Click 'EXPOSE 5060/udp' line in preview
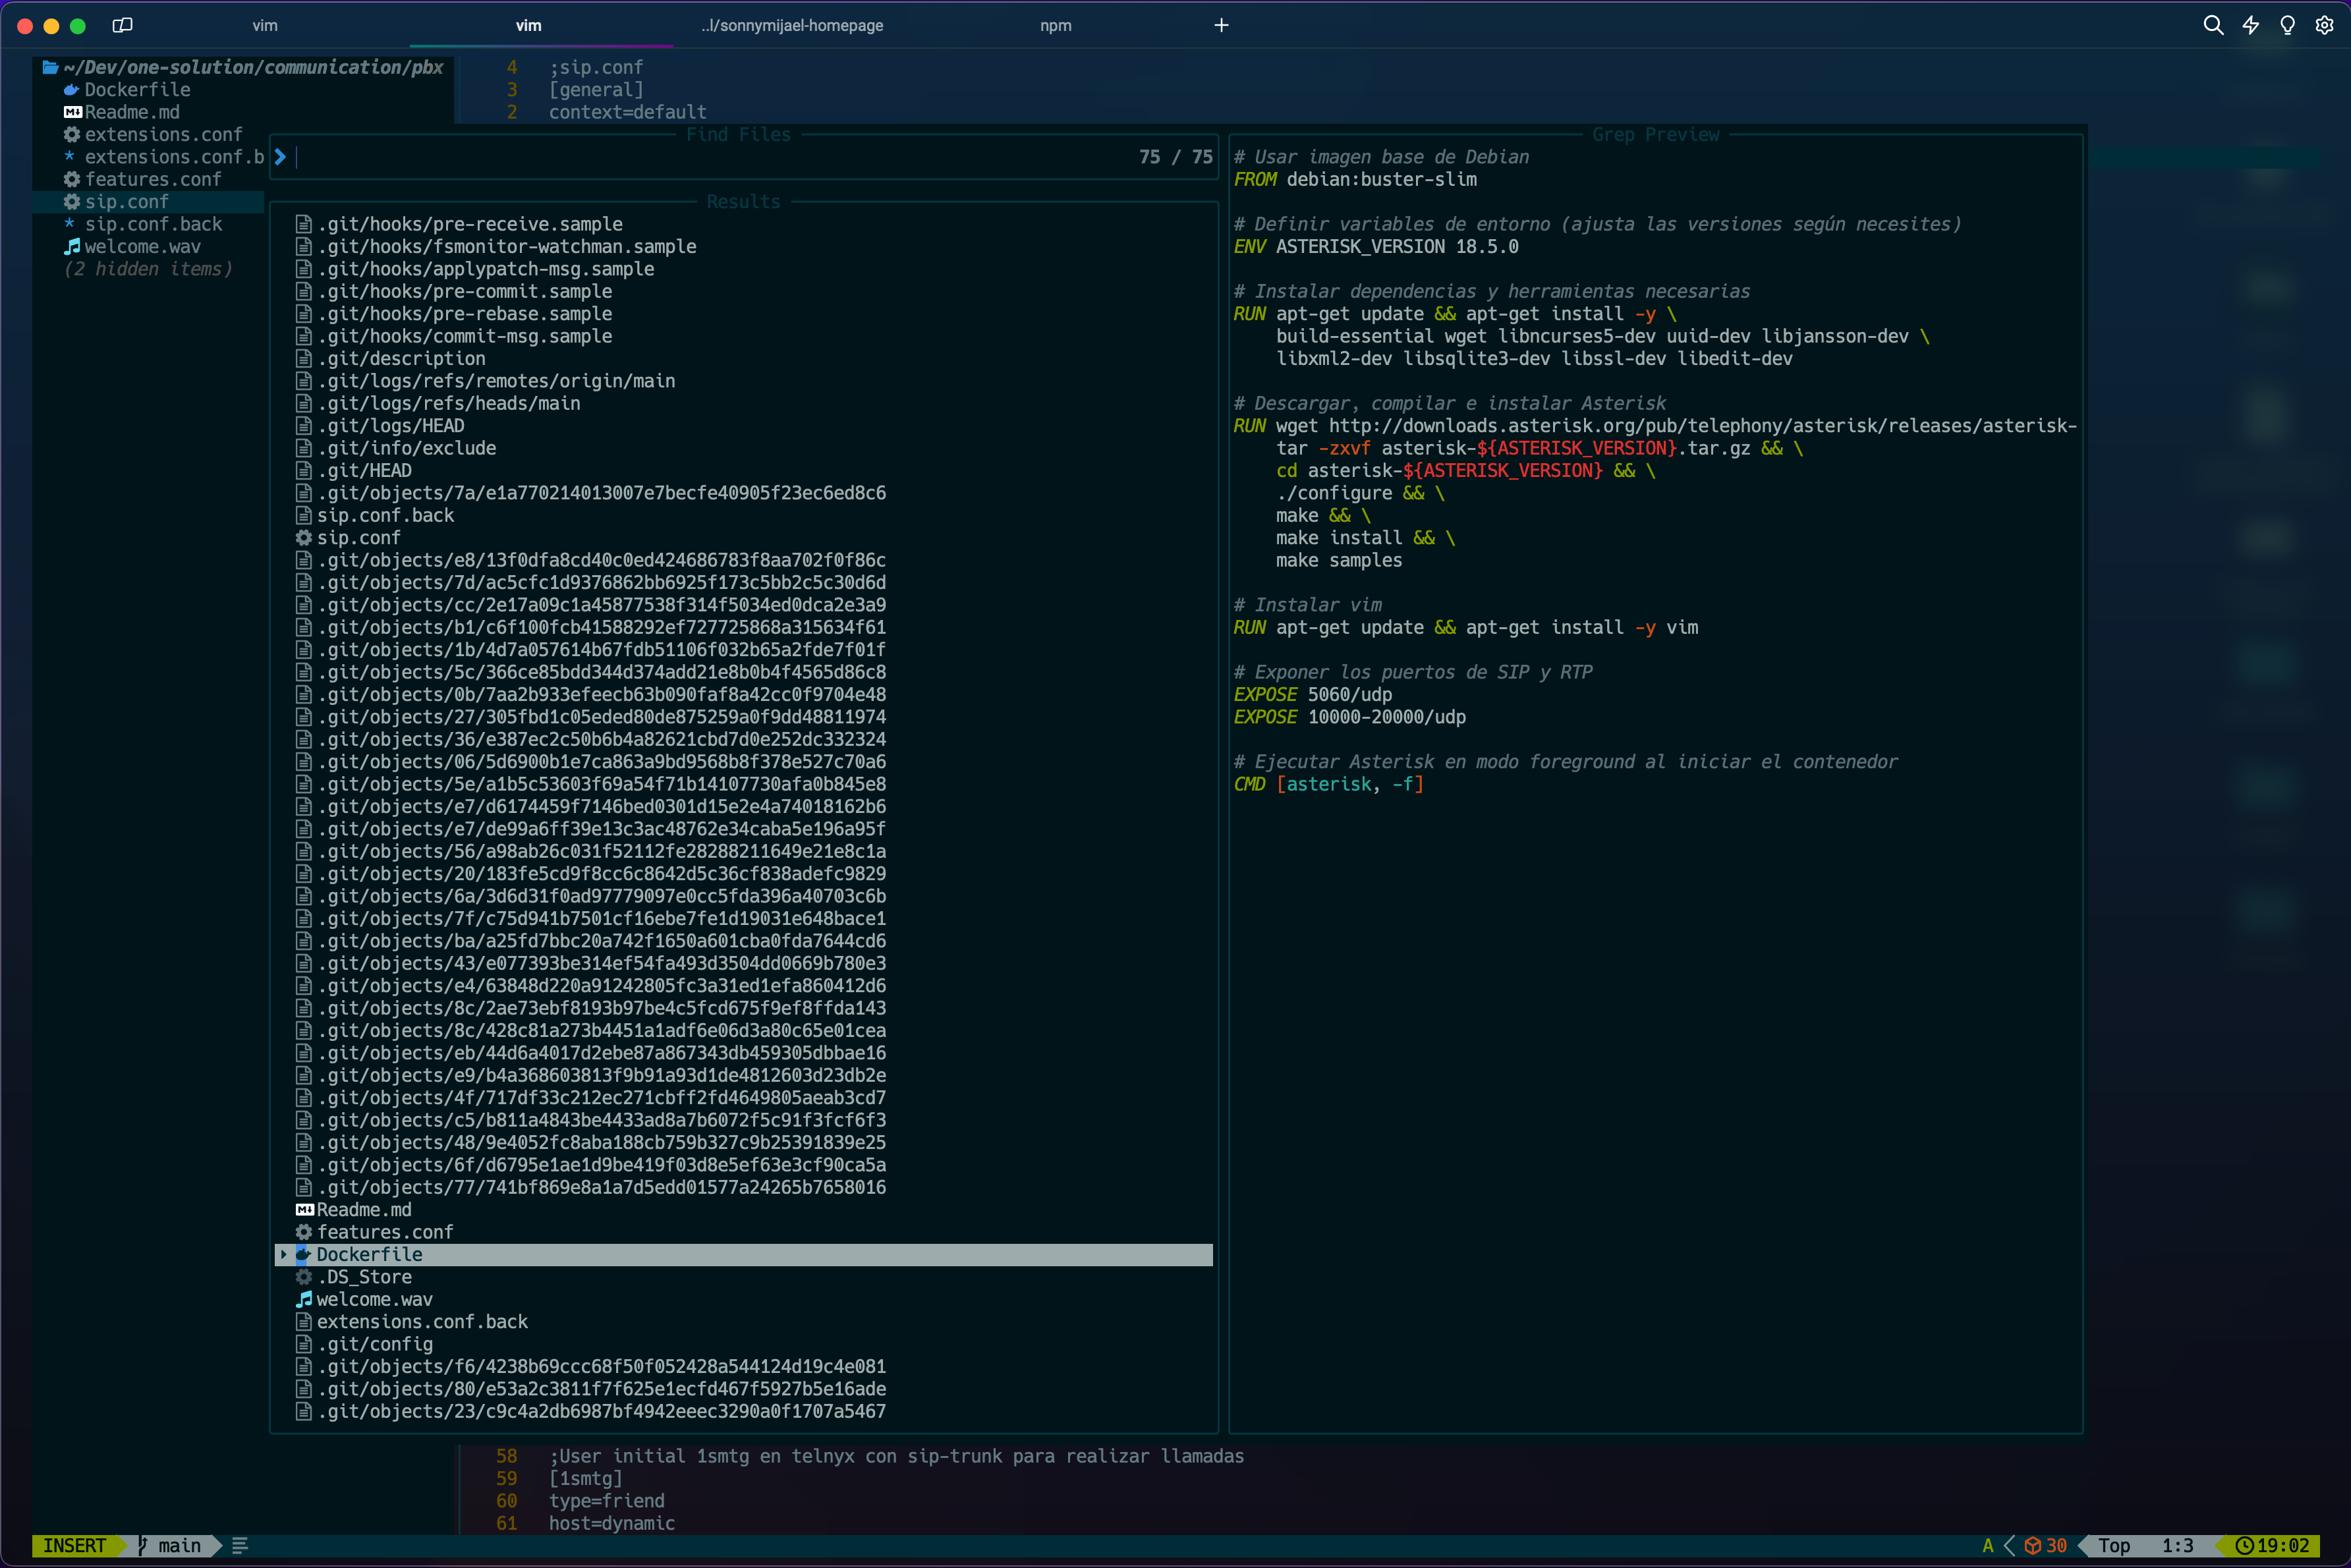 coord(1312,694)
